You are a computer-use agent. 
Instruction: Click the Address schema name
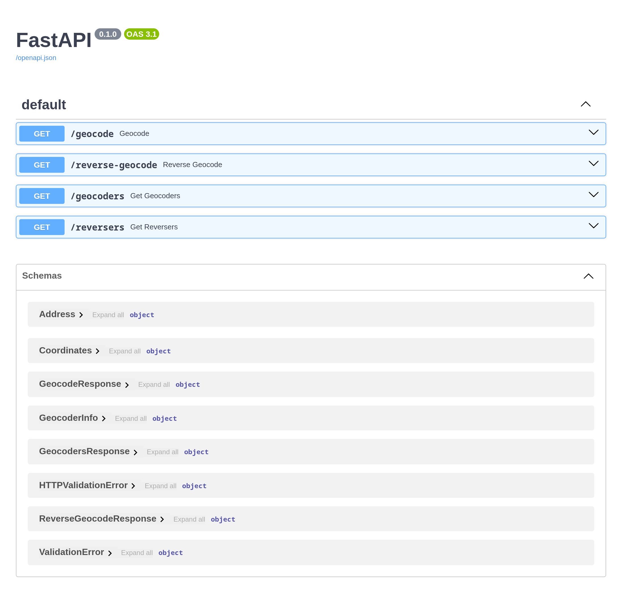click(x=57, y=314)
